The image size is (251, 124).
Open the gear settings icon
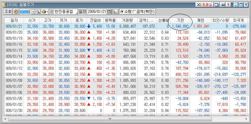point(16,12)
